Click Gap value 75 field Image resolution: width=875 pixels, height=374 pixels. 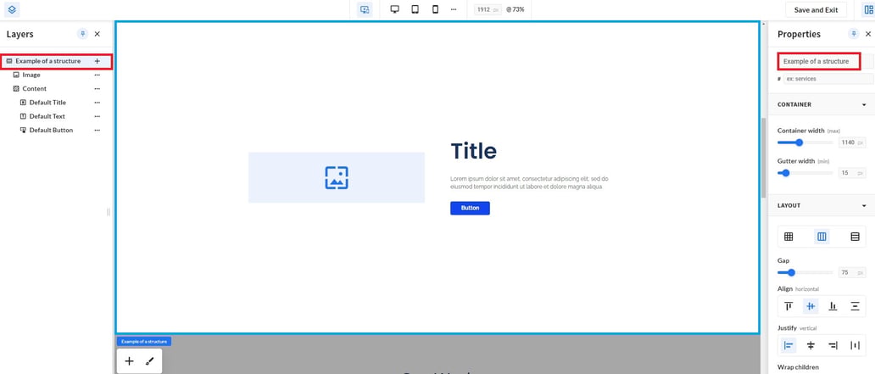tap(852, 272)
